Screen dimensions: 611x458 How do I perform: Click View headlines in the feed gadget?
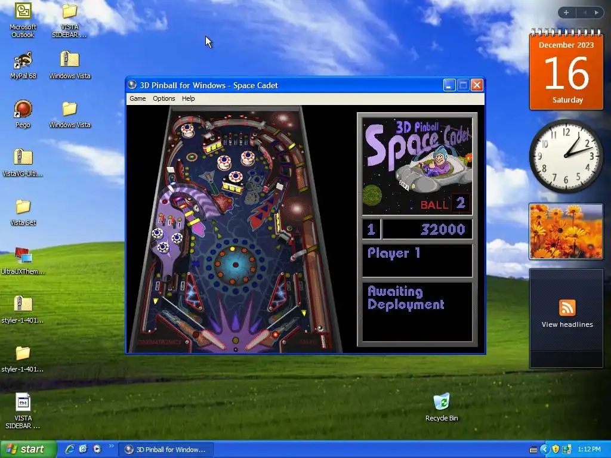[567, 324]
